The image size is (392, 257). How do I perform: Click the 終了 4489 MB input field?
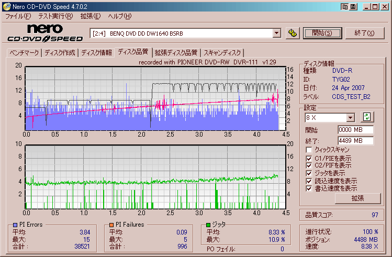[x=355, y=141]
